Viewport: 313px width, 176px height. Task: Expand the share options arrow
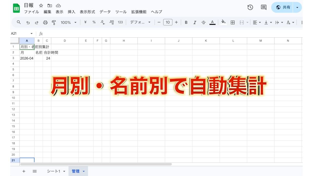(x=297, y=7)
